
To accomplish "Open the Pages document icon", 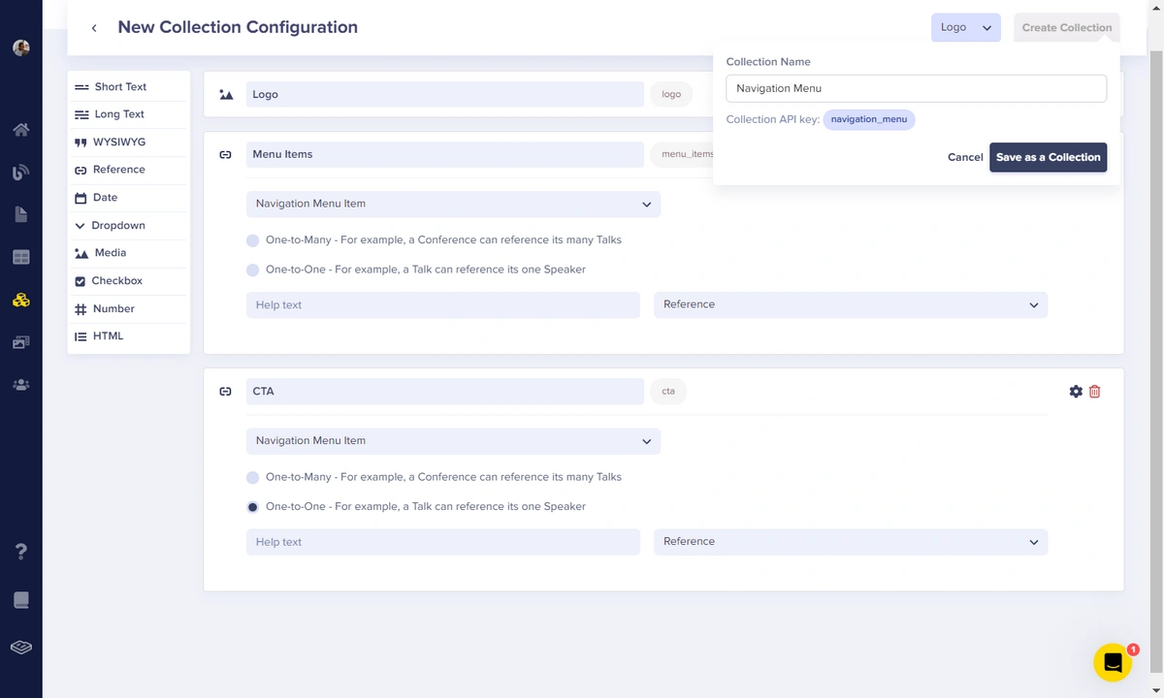I will pyautogui.click(x=20, y=214).
